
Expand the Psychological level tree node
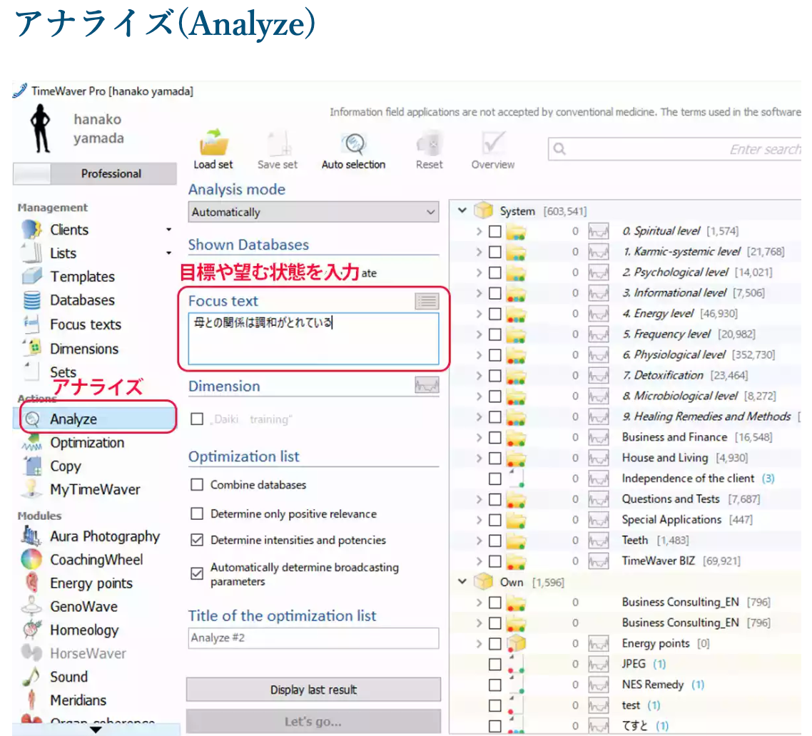pos(479,272)
